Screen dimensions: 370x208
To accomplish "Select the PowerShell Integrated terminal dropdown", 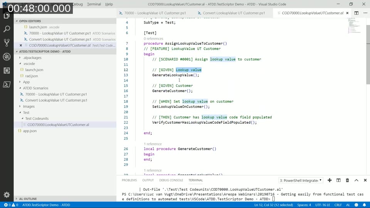I will [300, 180].
